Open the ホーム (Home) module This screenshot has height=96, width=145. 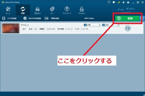8,10
